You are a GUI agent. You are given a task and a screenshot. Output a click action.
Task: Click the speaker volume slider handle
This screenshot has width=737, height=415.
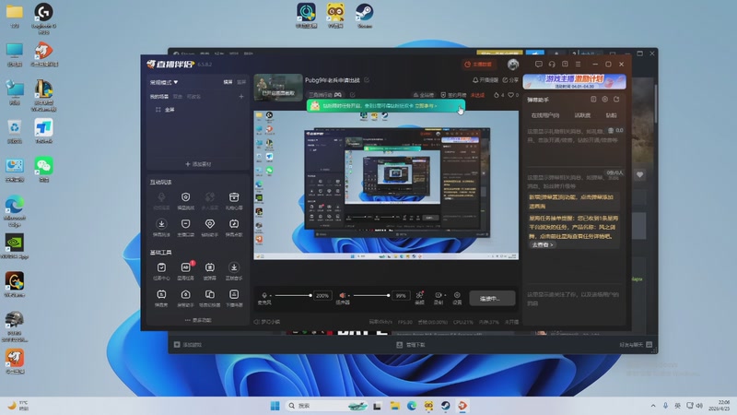388,295
